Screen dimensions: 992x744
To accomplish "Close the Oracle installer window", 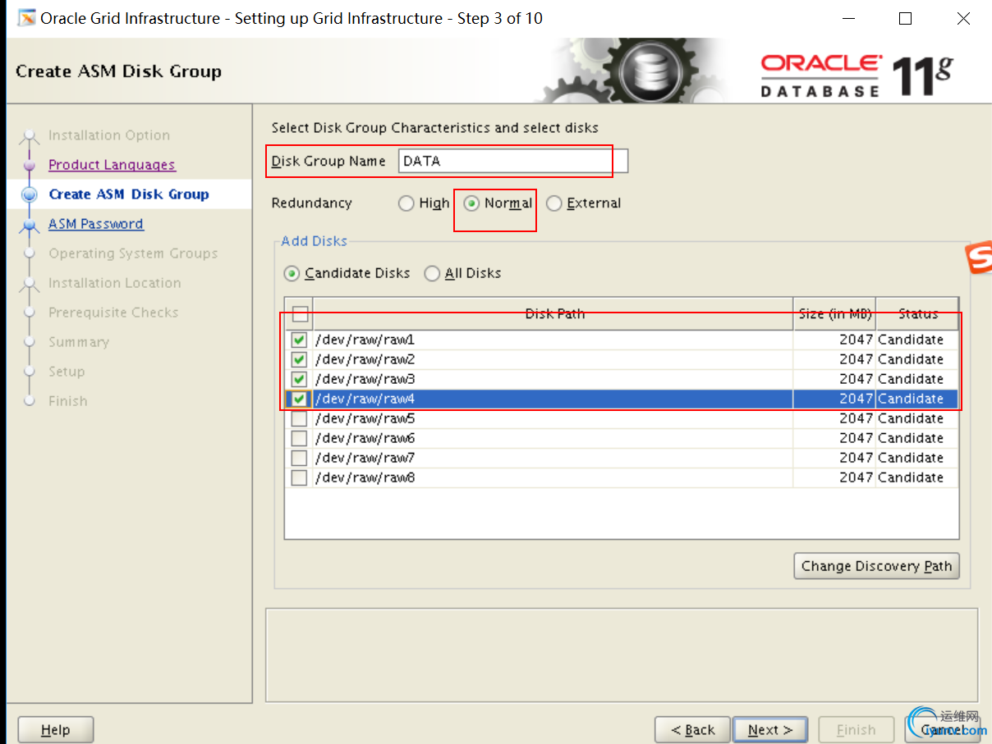I will click(x=963, y=18).
